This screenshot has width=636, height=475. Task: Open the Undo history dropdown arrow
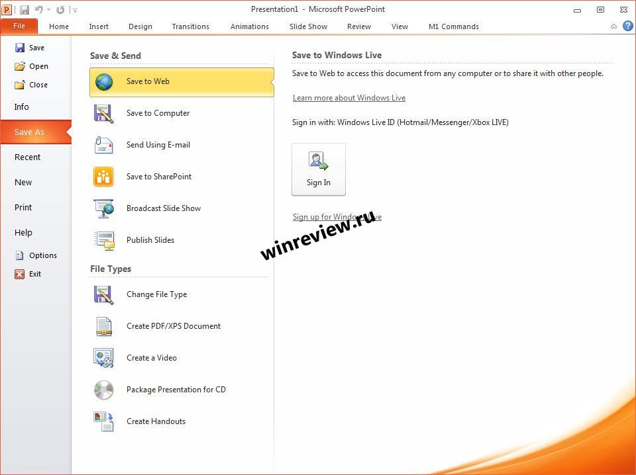48,10
